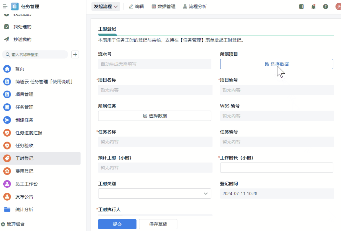Switch to 数据管理 tab
The image size is (341, 231).
pyautogui.click(x=164, y=7)
